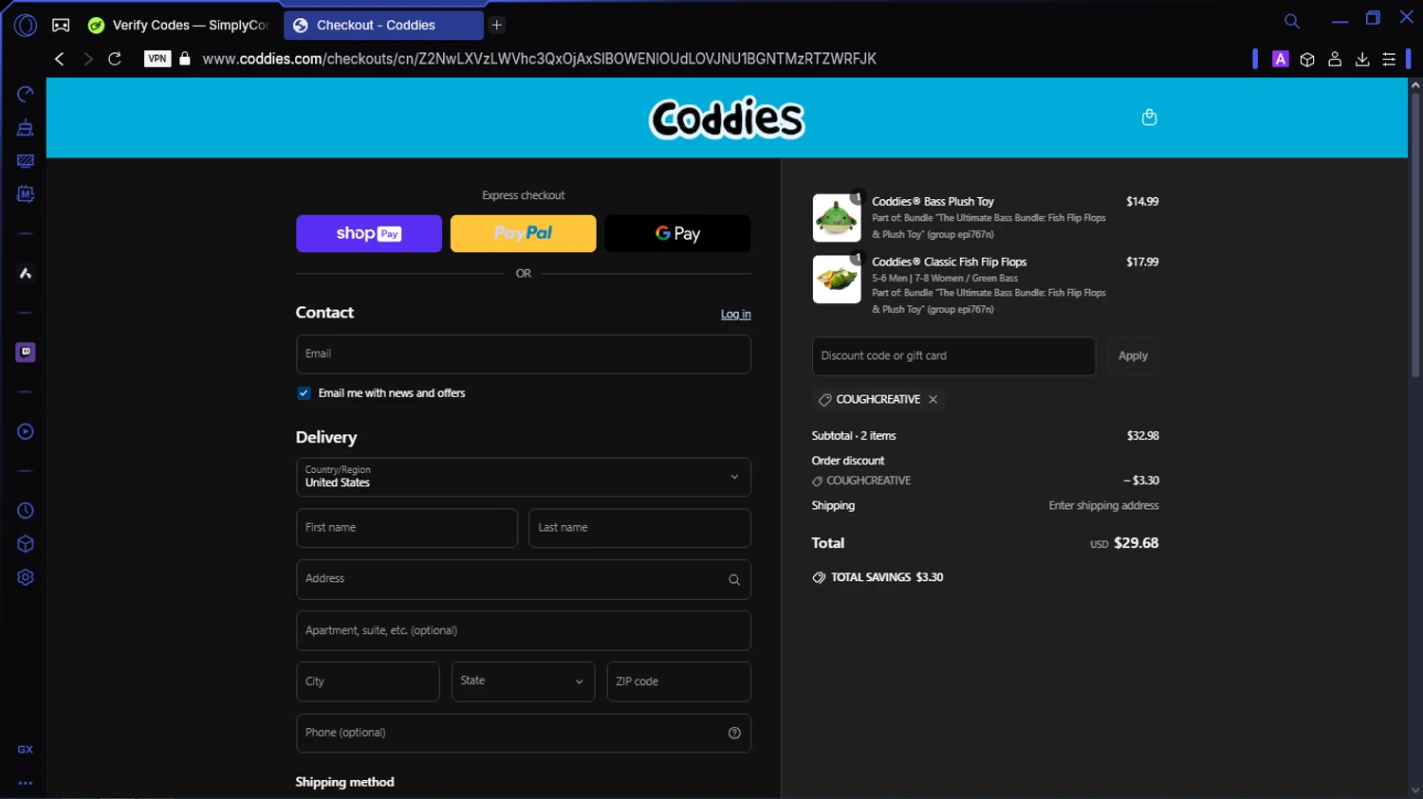Click the phone field help question icon

[x=733, y=733]
